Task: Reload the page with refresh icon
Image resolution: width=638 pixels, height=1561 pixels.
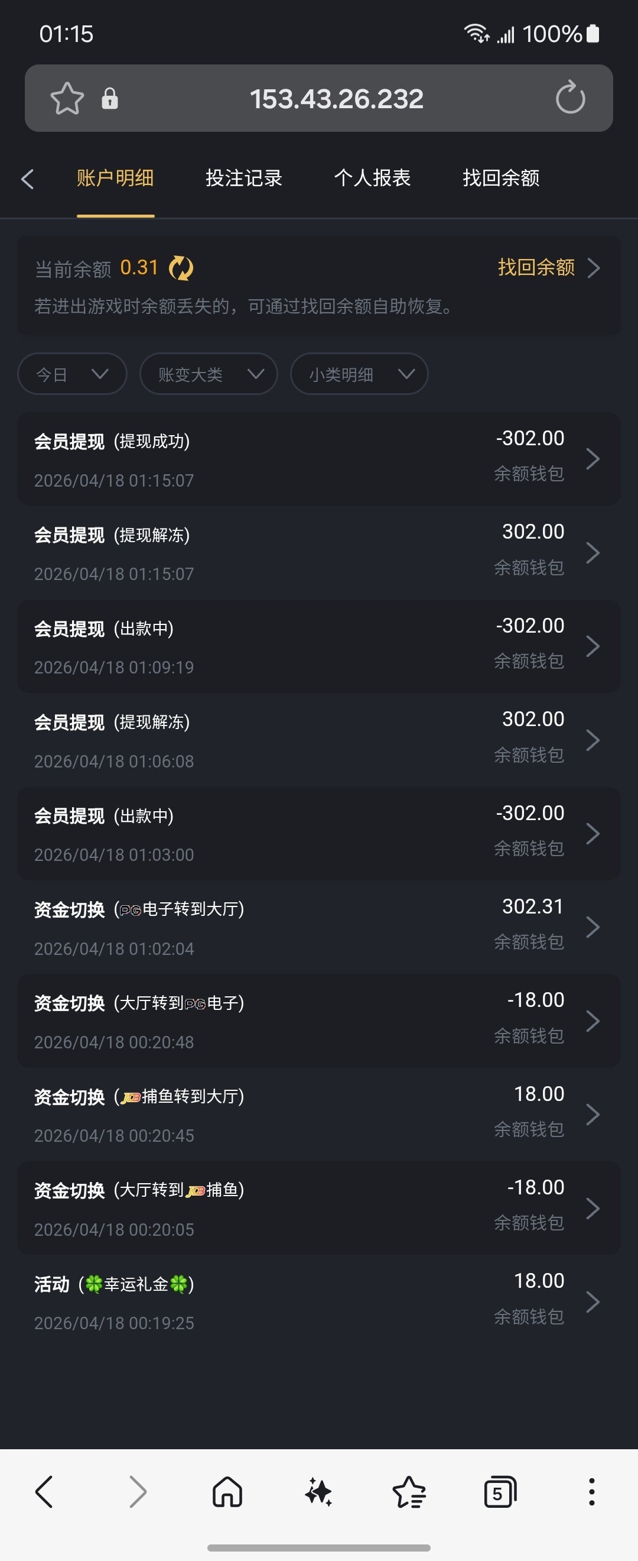Action: click(x=570, y=98)
